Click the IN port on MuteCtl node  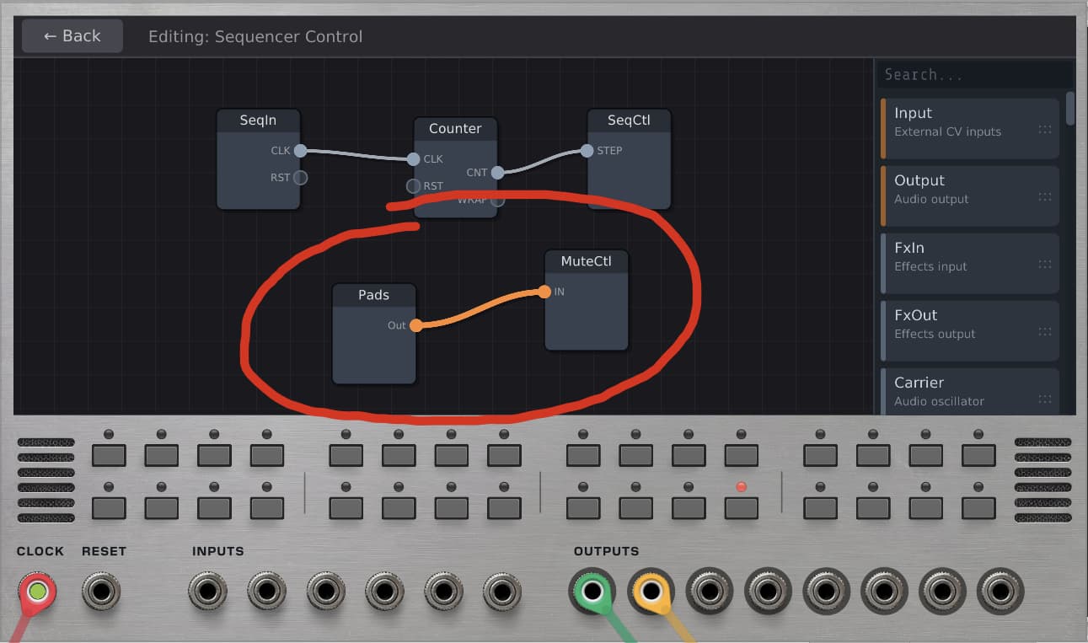point(545,292)
